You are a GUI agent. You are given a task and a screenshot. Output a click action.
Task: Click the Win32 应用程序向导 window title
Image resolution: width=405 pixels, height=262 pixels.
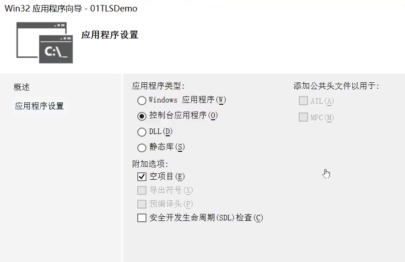70,8
